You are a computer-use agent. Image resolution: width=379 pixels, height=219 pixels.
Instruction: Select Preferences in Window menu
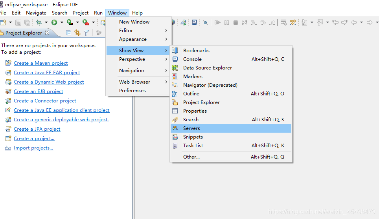click(x=138, y=90)
